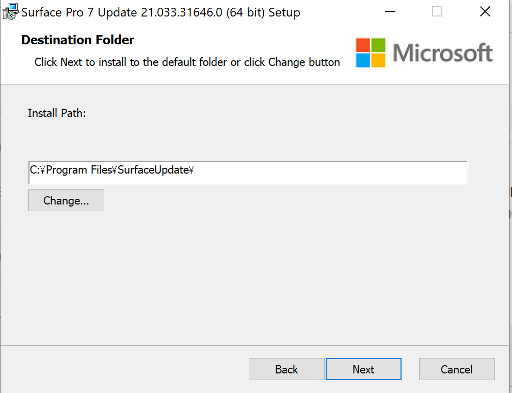Click the yellow square of Microsoft logo

click(378, 60)
